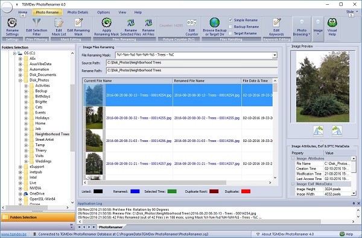
Task: Open www.tgmdev.be link in status bar
Action: [14, 234]
